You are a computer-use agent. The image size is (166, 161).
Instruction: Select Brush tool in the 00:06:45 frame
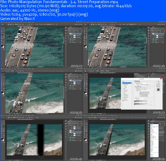pyautogui.click(x=4, y=126)
